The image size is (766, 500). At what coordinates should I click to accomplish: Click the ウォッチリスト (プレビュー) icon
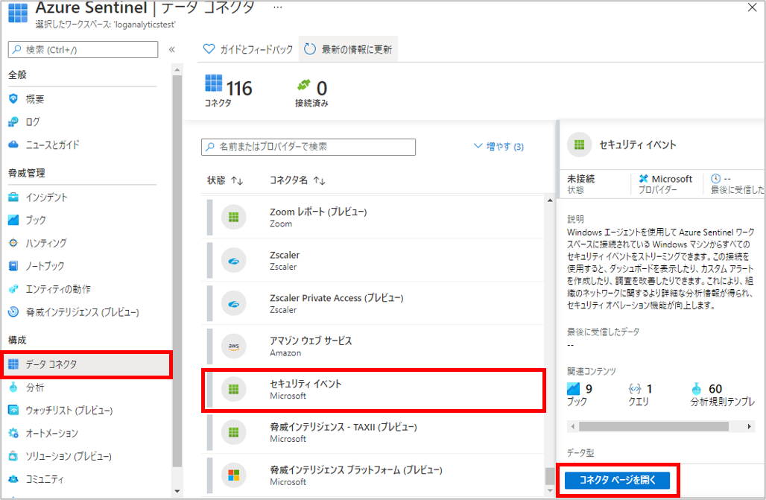[13, 410]
